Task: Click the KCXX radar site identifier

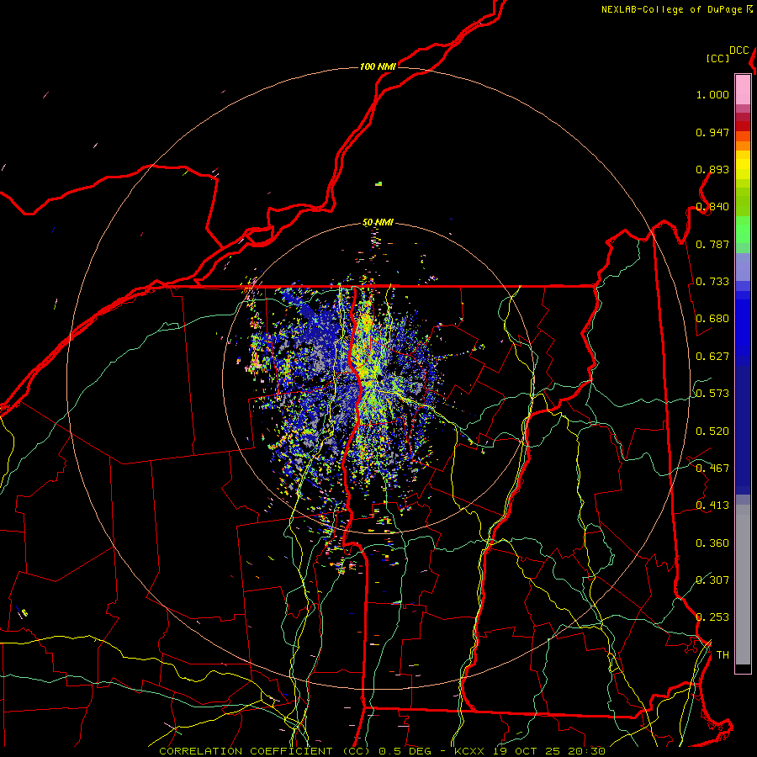Action: point(468,751)
